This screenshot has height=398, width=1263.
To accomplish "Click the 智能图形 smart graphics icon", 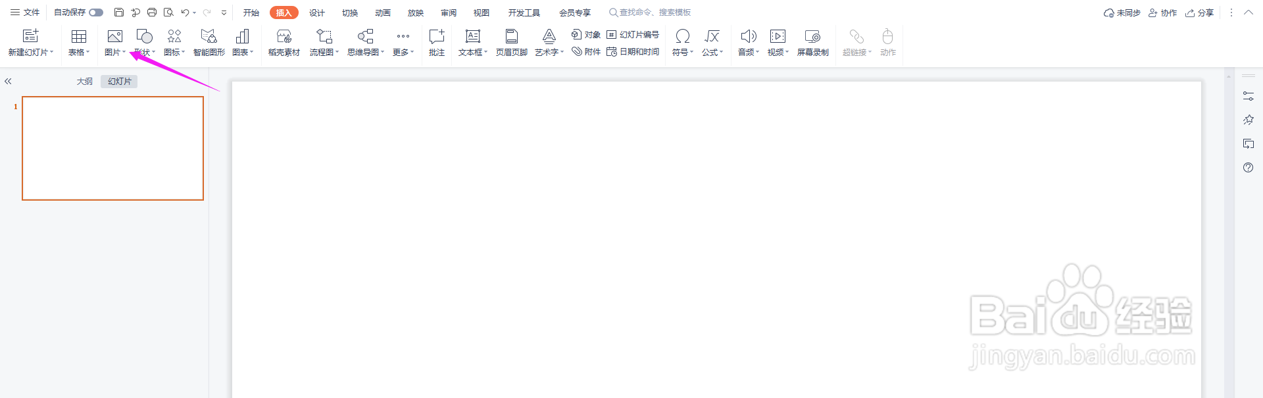I will pyautogui.click(x=209, y=36).
